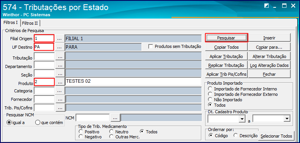300x143 pixels.
Task: Click Selecionar Todos button
Action: (x=276, y=136)
